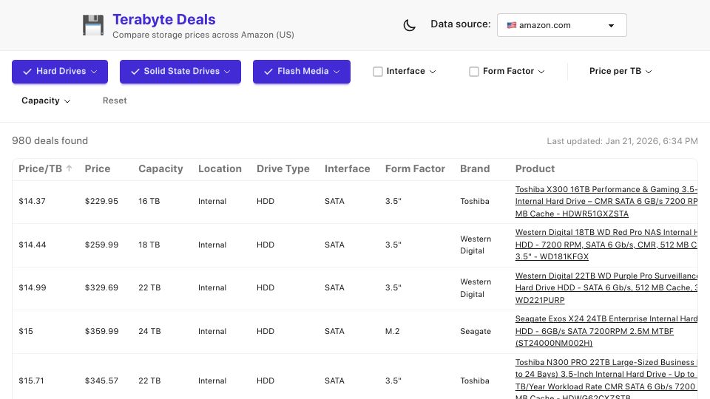Viewport: 710px width, 399px height.
Task: Click the 24 TB capacity cell
Action: (x=149, y=331)
